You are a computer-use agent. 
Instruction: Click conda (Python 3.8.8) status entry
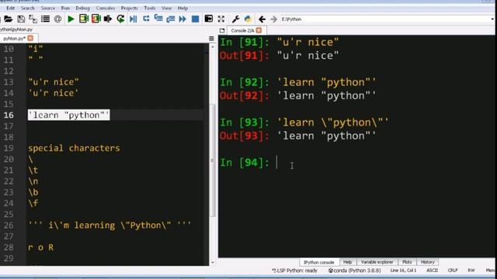355,270
